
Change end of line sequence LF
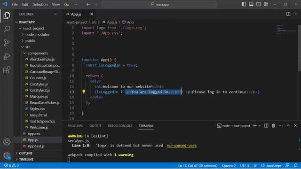click(x=255, y=166)
